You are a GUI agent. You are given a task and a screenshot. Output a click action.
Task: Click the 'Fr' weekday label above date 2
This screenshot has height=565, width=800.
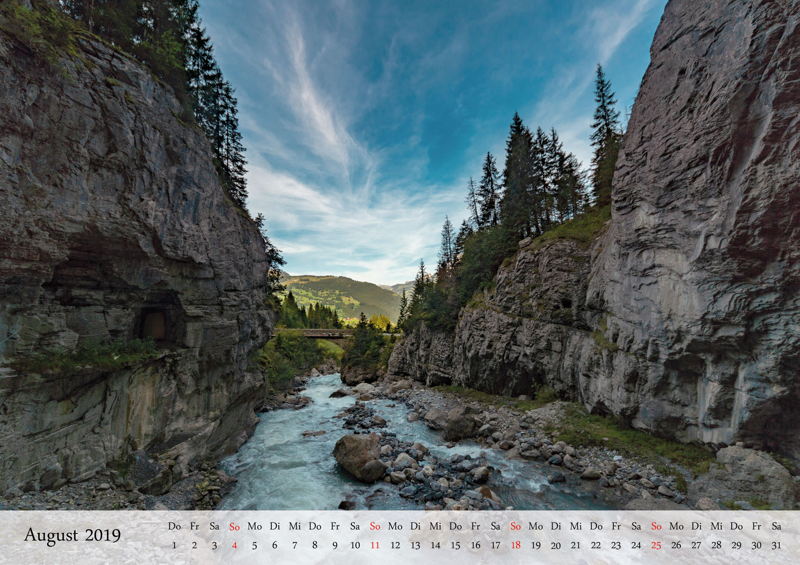click(194, 526)
